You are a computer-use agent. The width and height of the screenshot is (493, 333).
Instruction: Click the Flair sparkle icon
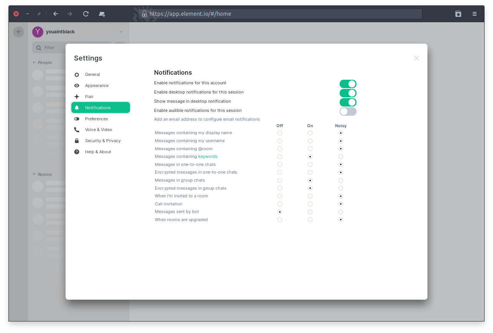pos(77,97)
